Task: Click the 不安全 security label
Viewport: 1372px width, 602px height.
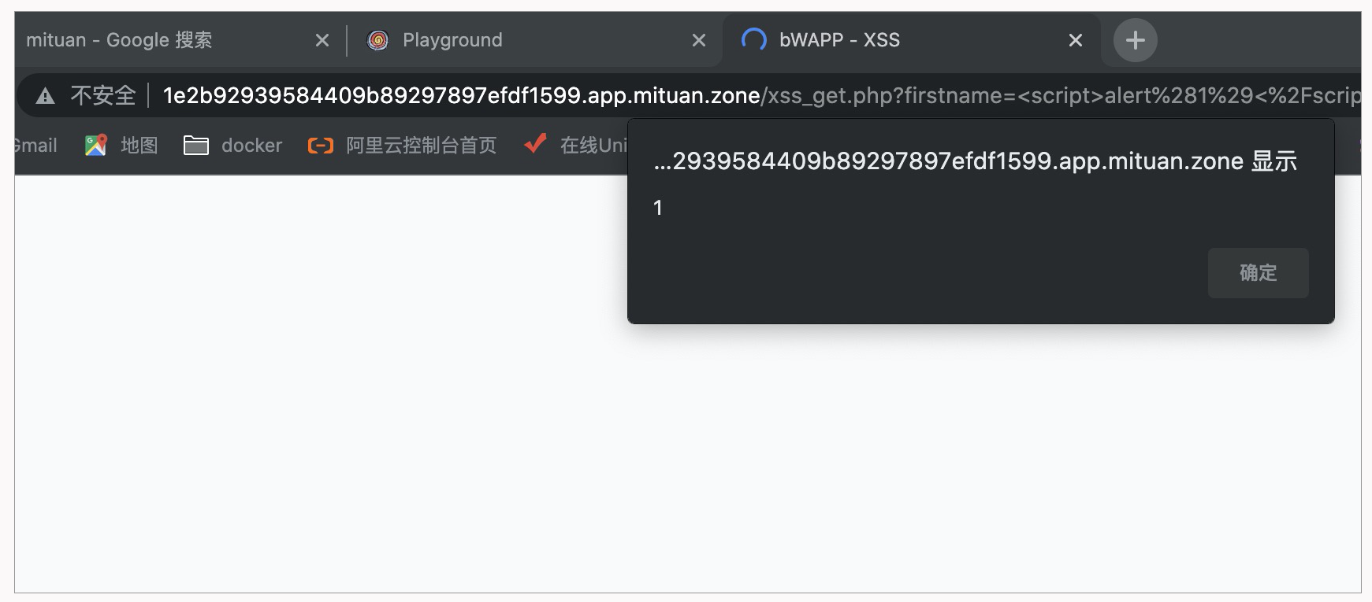Action: [x=103, y=96]
